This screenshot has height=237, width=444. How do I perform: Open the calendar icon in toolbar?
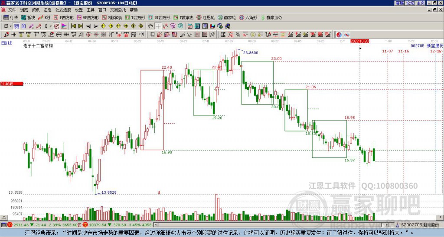pyautogui.click(x=190, y=26)
